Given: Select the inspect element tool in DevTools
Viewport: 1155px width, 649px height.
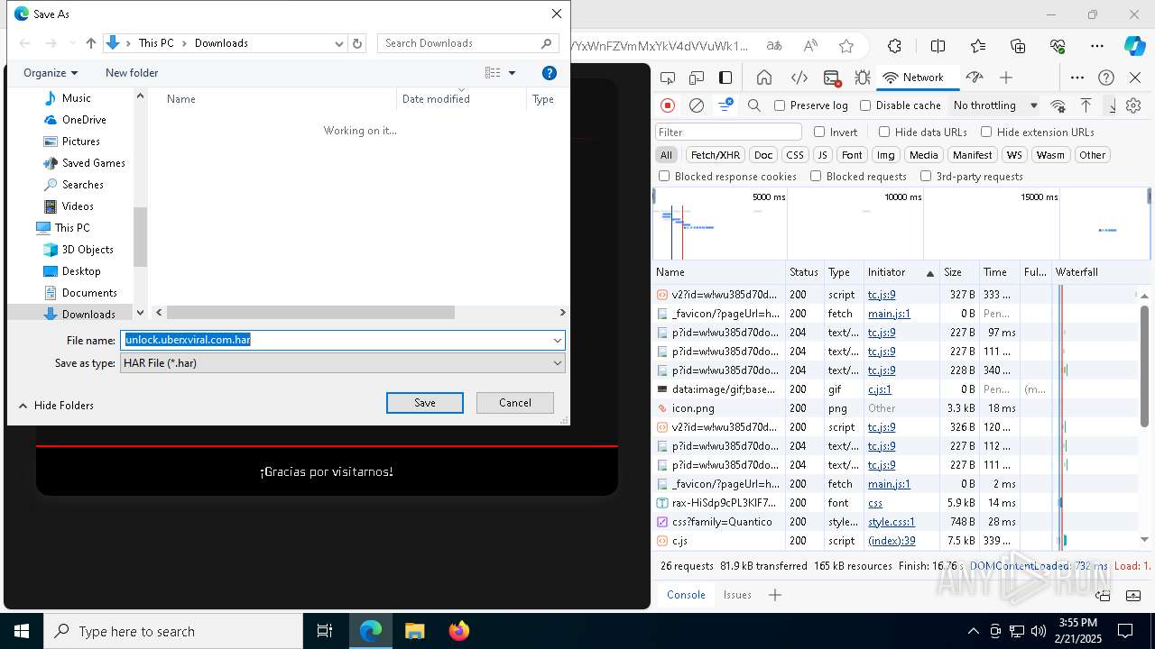Looking at the screenshot, I should click(668, 78).
